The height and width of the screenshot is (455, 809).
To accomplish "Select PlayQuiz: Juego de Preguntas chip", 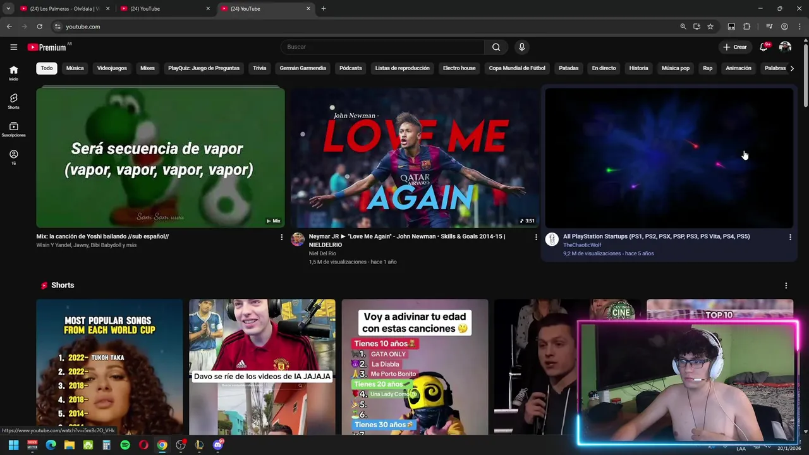I will [204, 68].
